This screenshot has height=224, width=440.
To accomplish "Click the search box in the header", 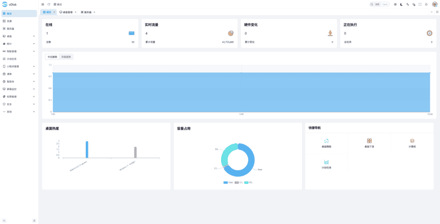I will [380, 4].
